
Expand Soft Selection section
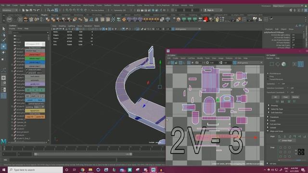pyautogui.click(x=269, y=112)
